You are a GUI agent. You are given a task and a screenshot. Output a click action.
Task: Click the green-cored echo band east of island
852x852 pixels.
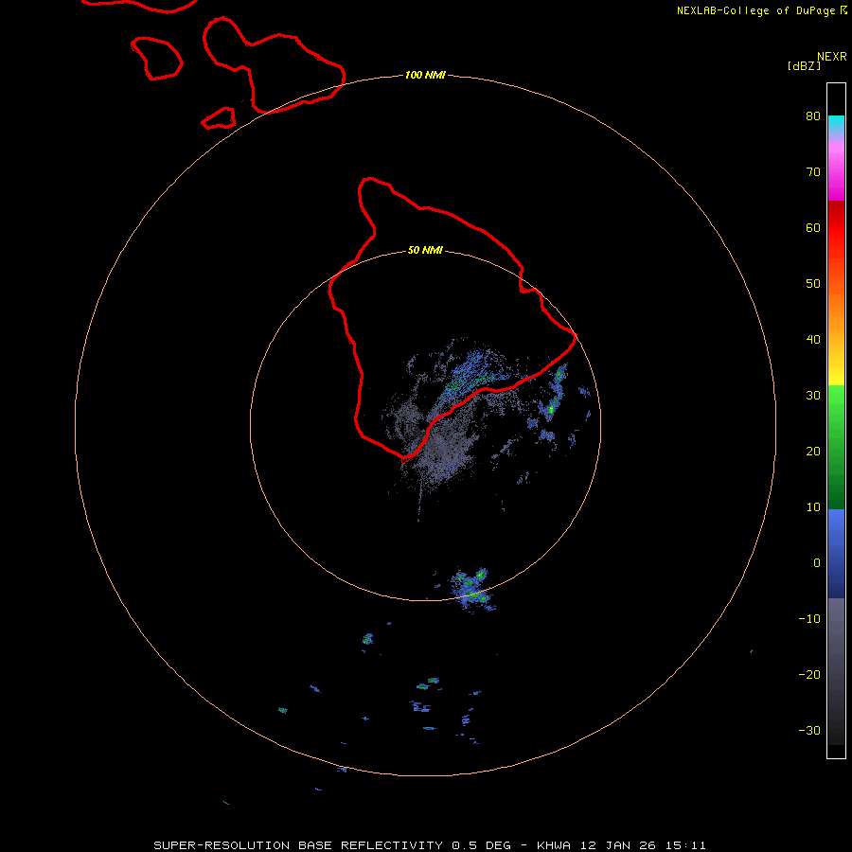click(x=554, y=394)
